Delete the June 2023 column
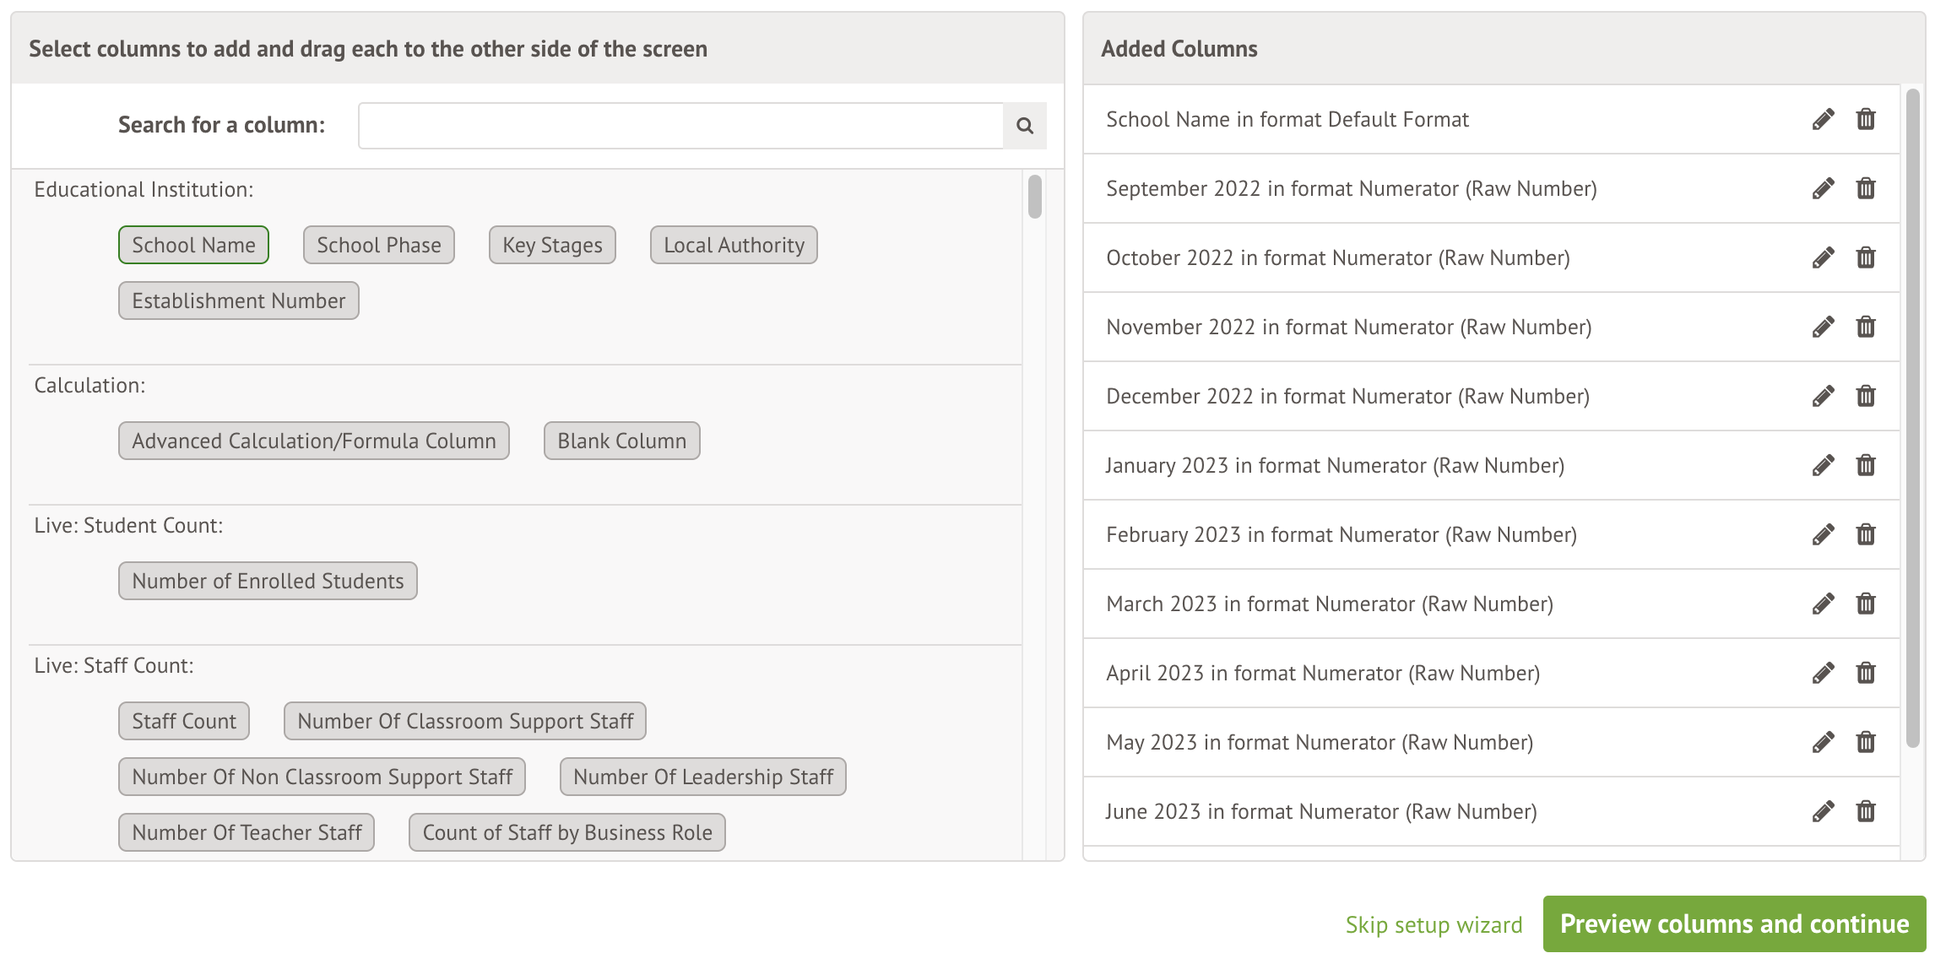This screenshot has height=964, width=1935. point(1866,811)
